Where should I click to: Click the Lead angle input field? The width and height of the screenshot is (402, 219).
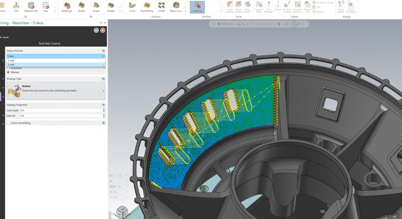click(x=61, y=110)
